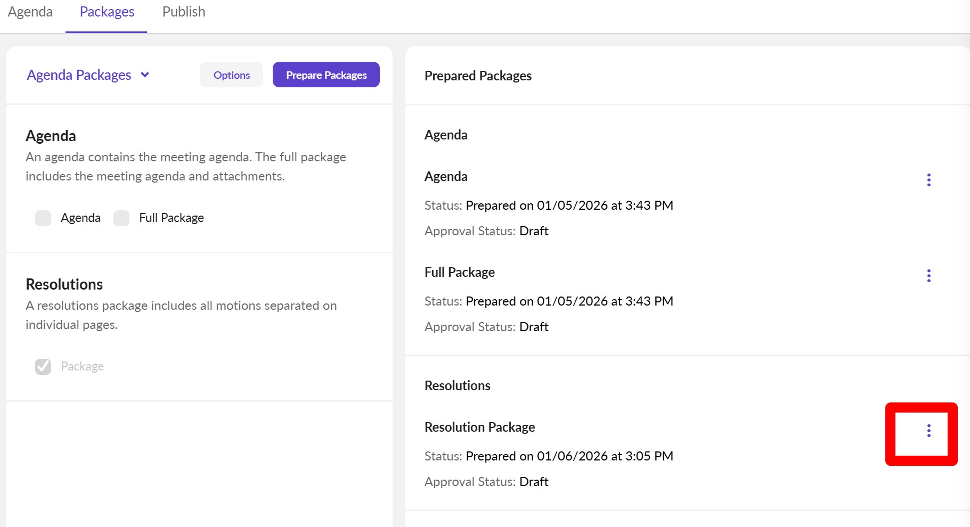Viewport: 970px width, 527px height.
Task: Click the Full Package title in Prepared Packages
Action: coord(459,273)
